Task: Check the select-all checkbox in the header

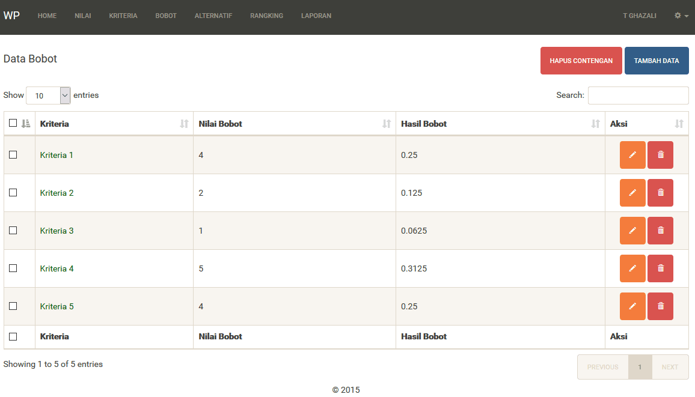Action: click(13, 123)
